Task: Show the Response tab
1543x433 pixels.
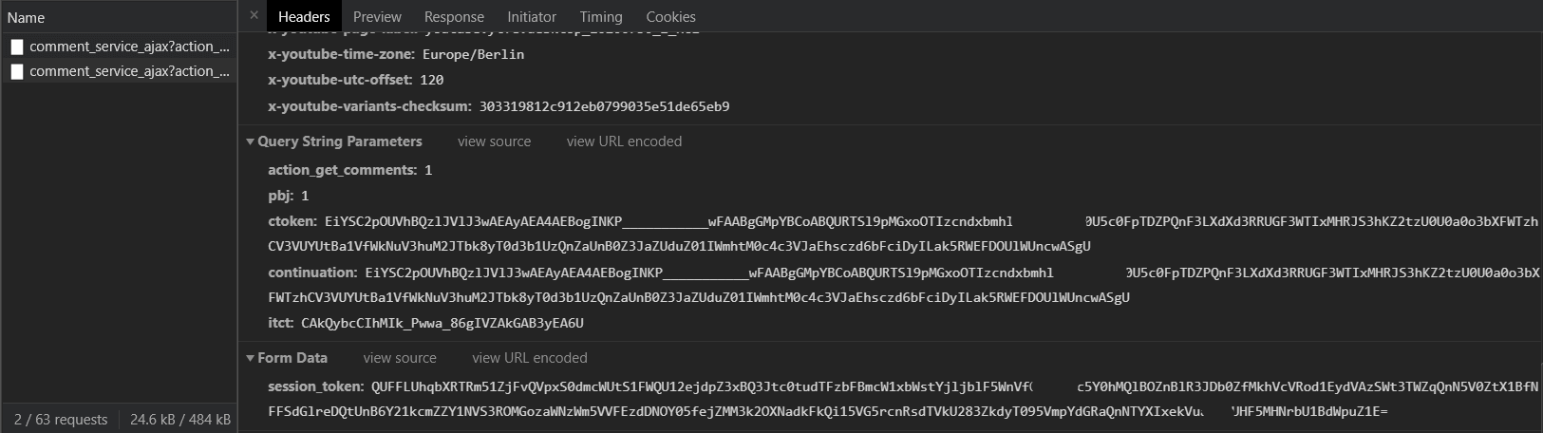Action: (454, 17)
